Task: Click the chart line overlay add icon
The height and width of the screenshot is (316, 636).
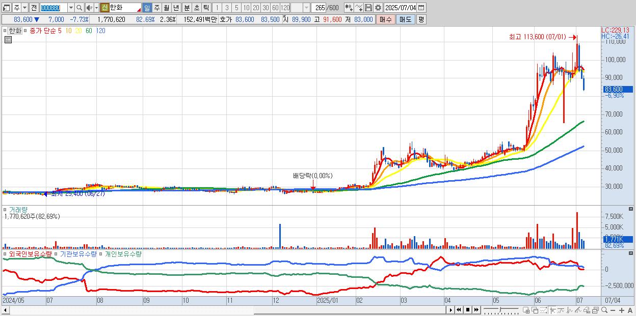Action: (359, 8)
